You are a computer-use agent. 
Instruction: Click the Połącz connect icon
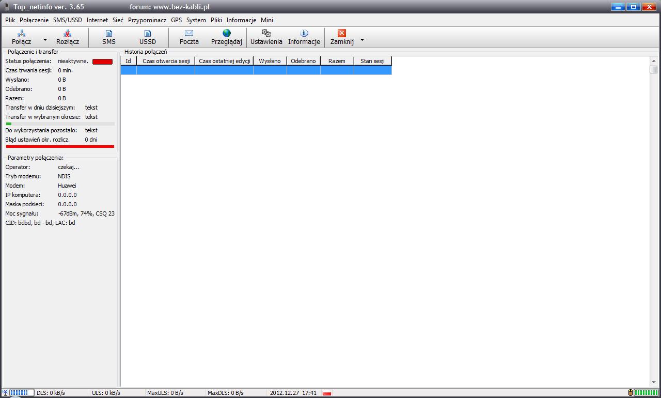coord(22,33)
